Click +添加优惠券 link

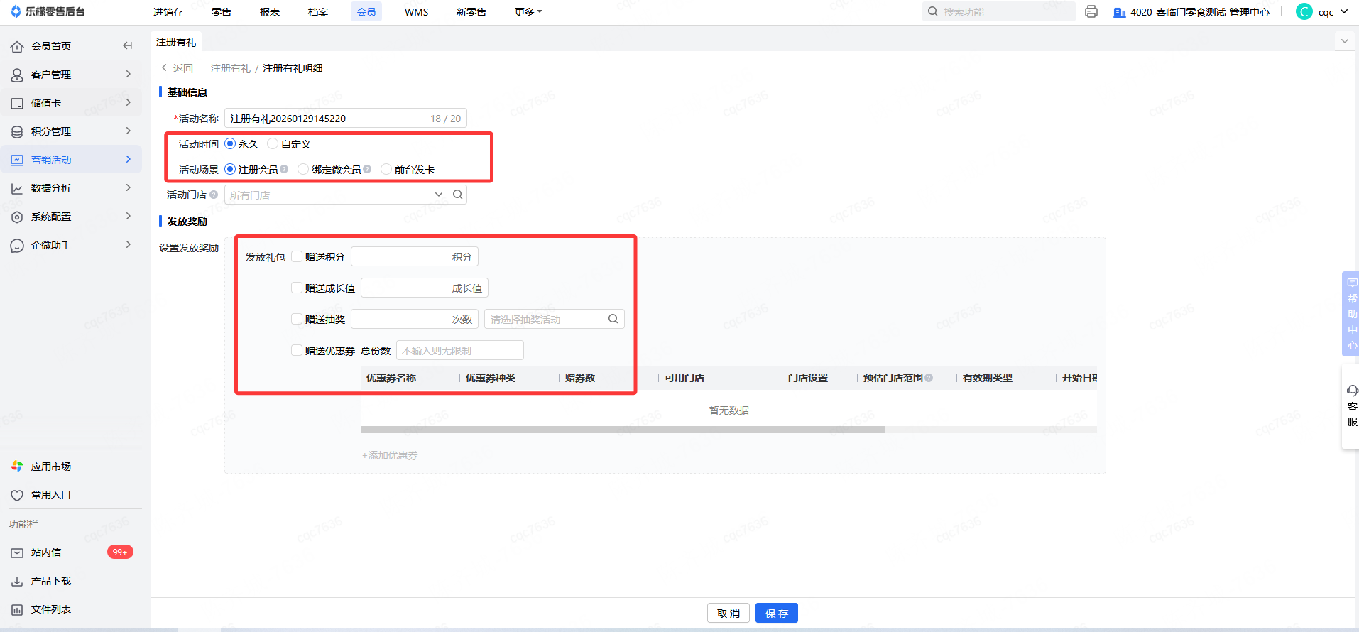coord(390,455)
